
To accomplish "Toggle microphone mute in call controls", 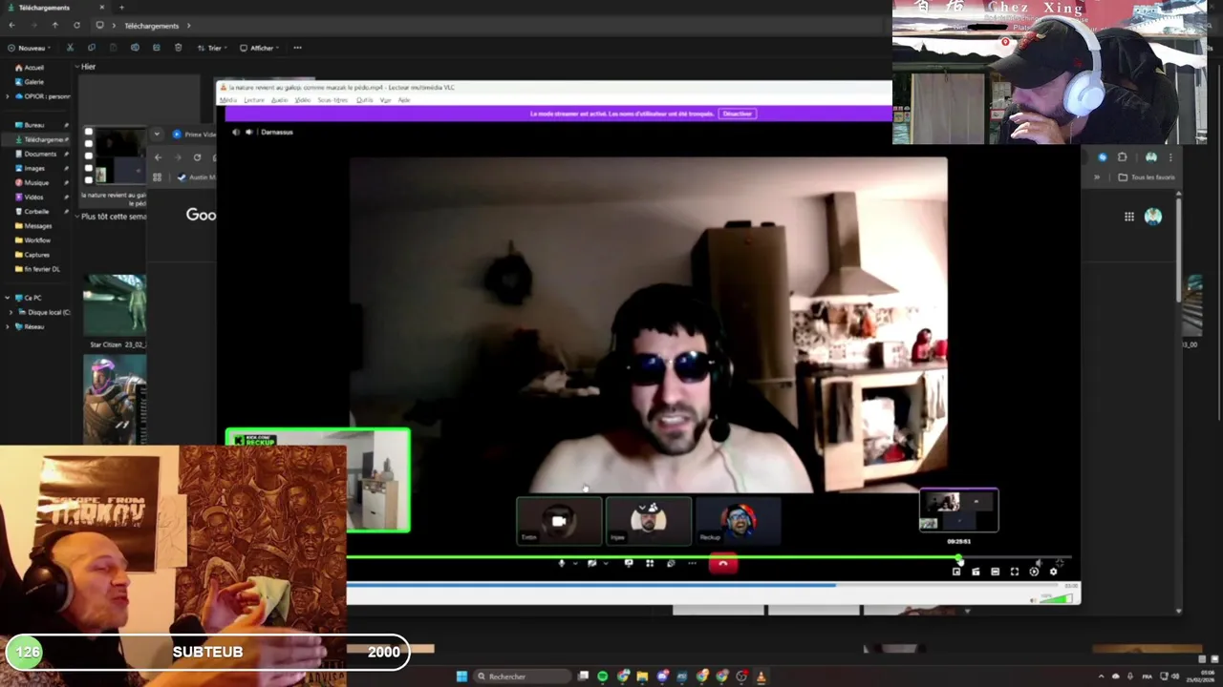I will [562, 564].
